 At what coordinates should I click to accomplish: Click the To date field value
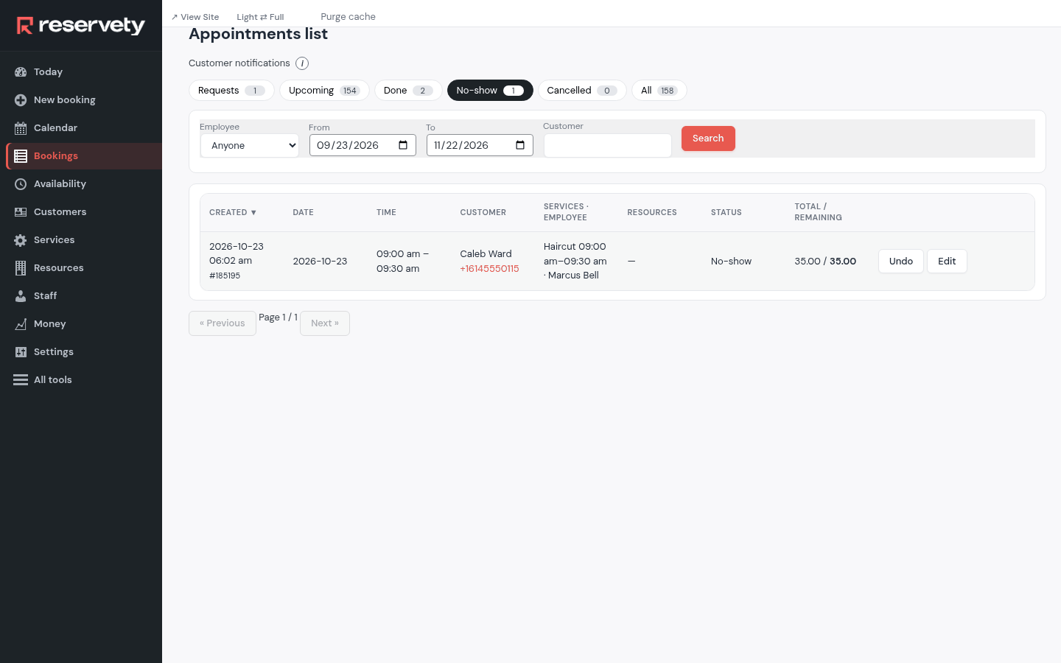click(x=461, y=146)
